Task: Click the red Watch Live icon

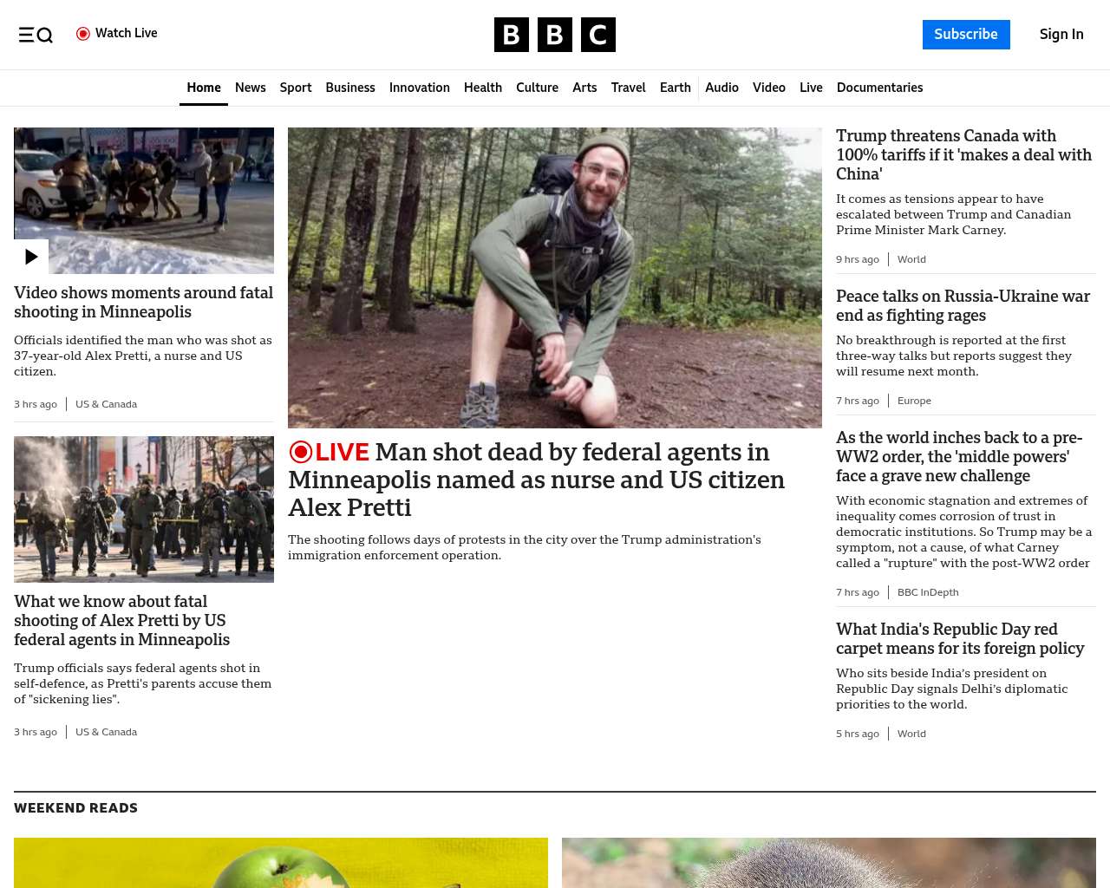Action: (83, 34)
